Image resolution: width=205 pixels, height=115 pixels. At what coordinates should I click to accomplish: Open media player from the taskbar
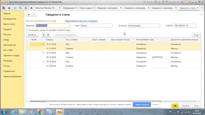pos(31,112)
